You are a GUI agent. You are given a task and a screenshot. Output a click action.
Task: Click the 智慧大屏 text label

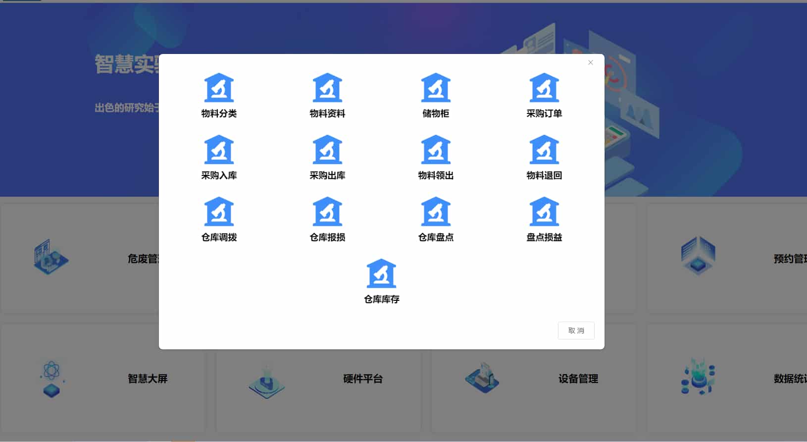click(148, 379)
